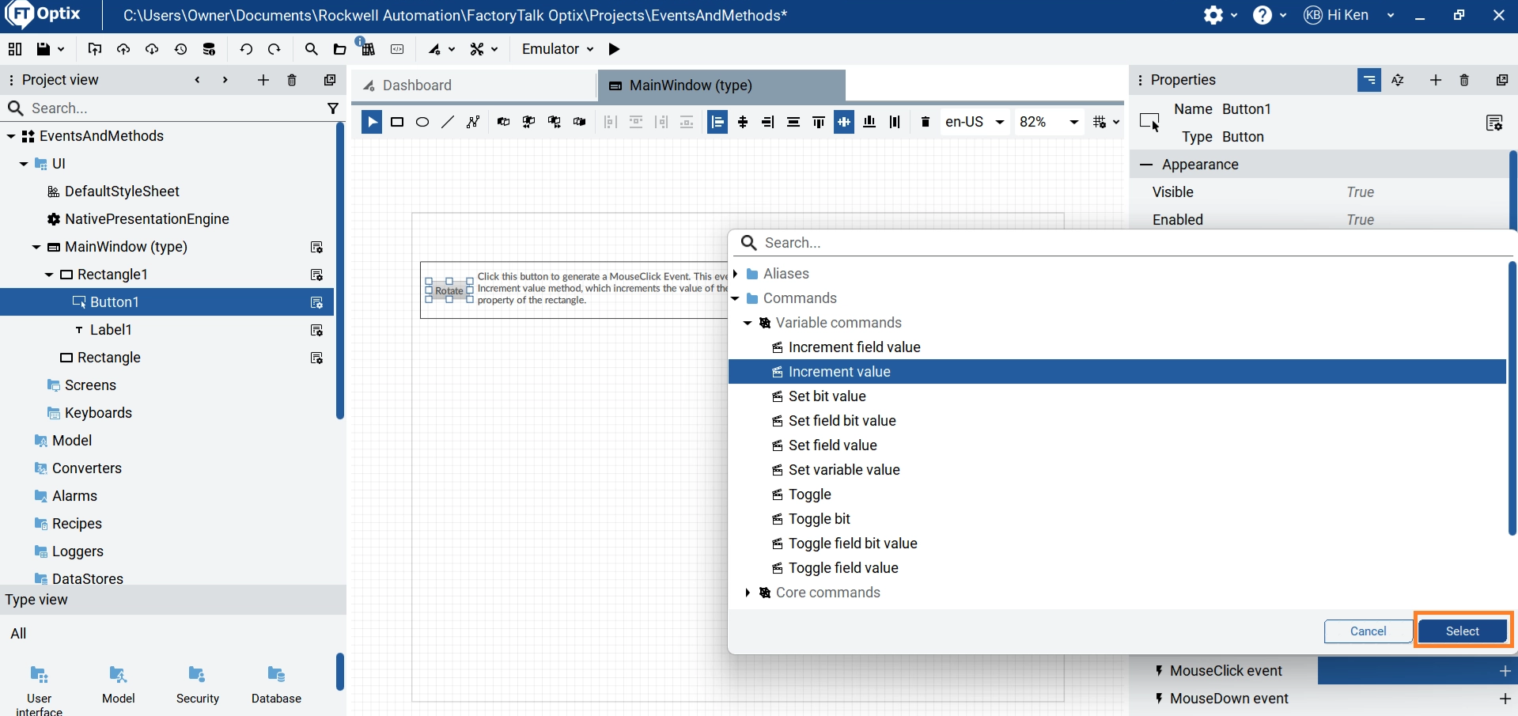The image size is (1518, 716).
Task: Run the Emulator with the play button
Action: [615, 49]
